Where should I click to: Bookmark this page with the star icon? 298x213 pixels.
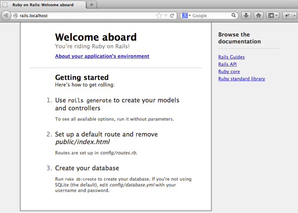pos(159,16)
